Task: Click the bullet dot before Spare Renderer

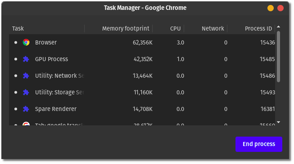Action: 16,109
